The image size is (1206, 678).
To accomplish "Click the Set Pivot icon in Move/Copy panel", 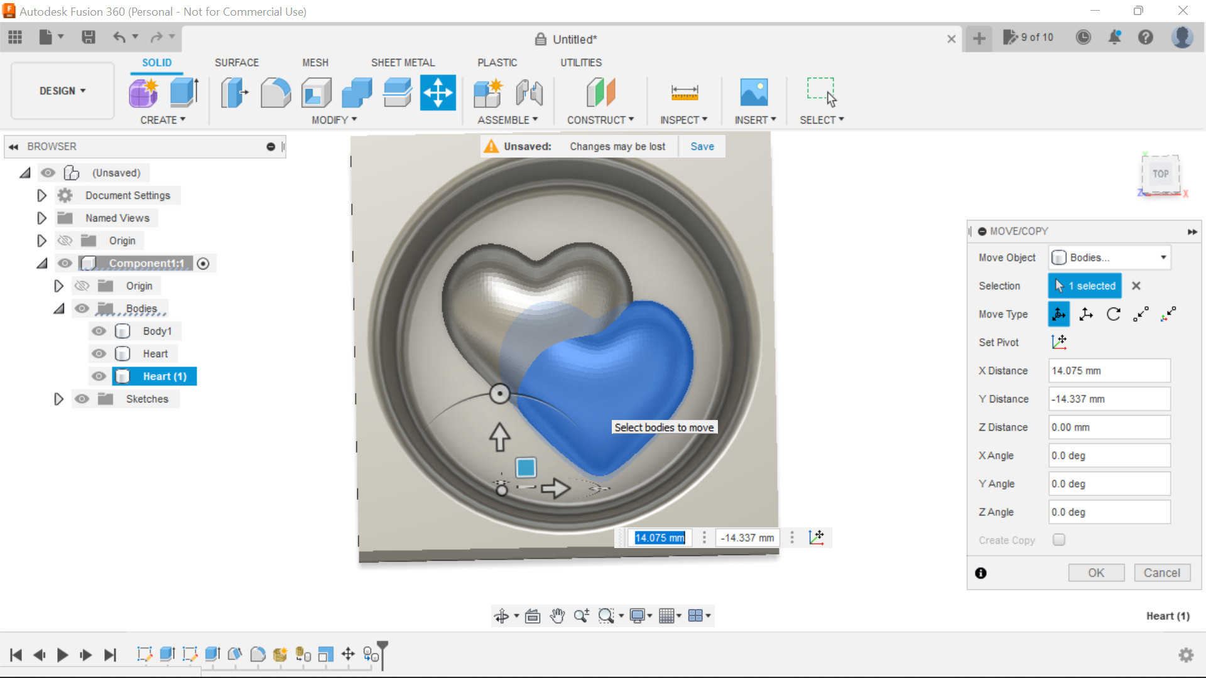I will tap(1060, 342).
